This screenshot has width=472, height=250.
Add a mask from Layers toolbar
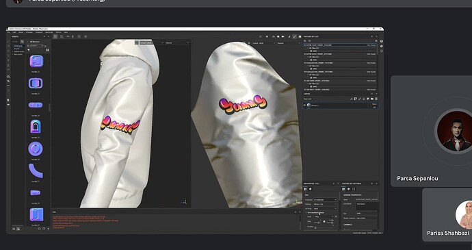(x=356, y=99)
